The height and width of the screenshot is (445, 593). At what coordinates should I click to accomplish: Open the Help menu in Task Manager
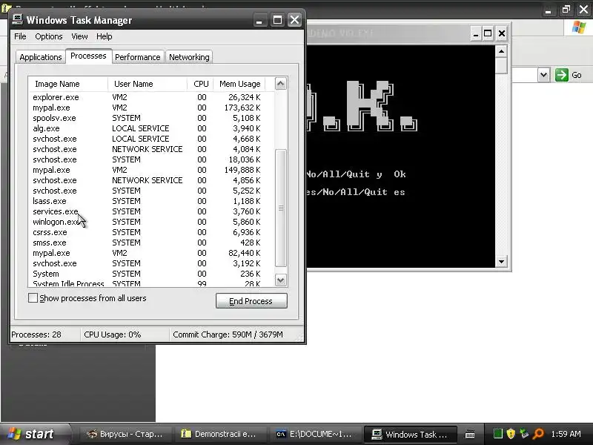coord(104,36)
